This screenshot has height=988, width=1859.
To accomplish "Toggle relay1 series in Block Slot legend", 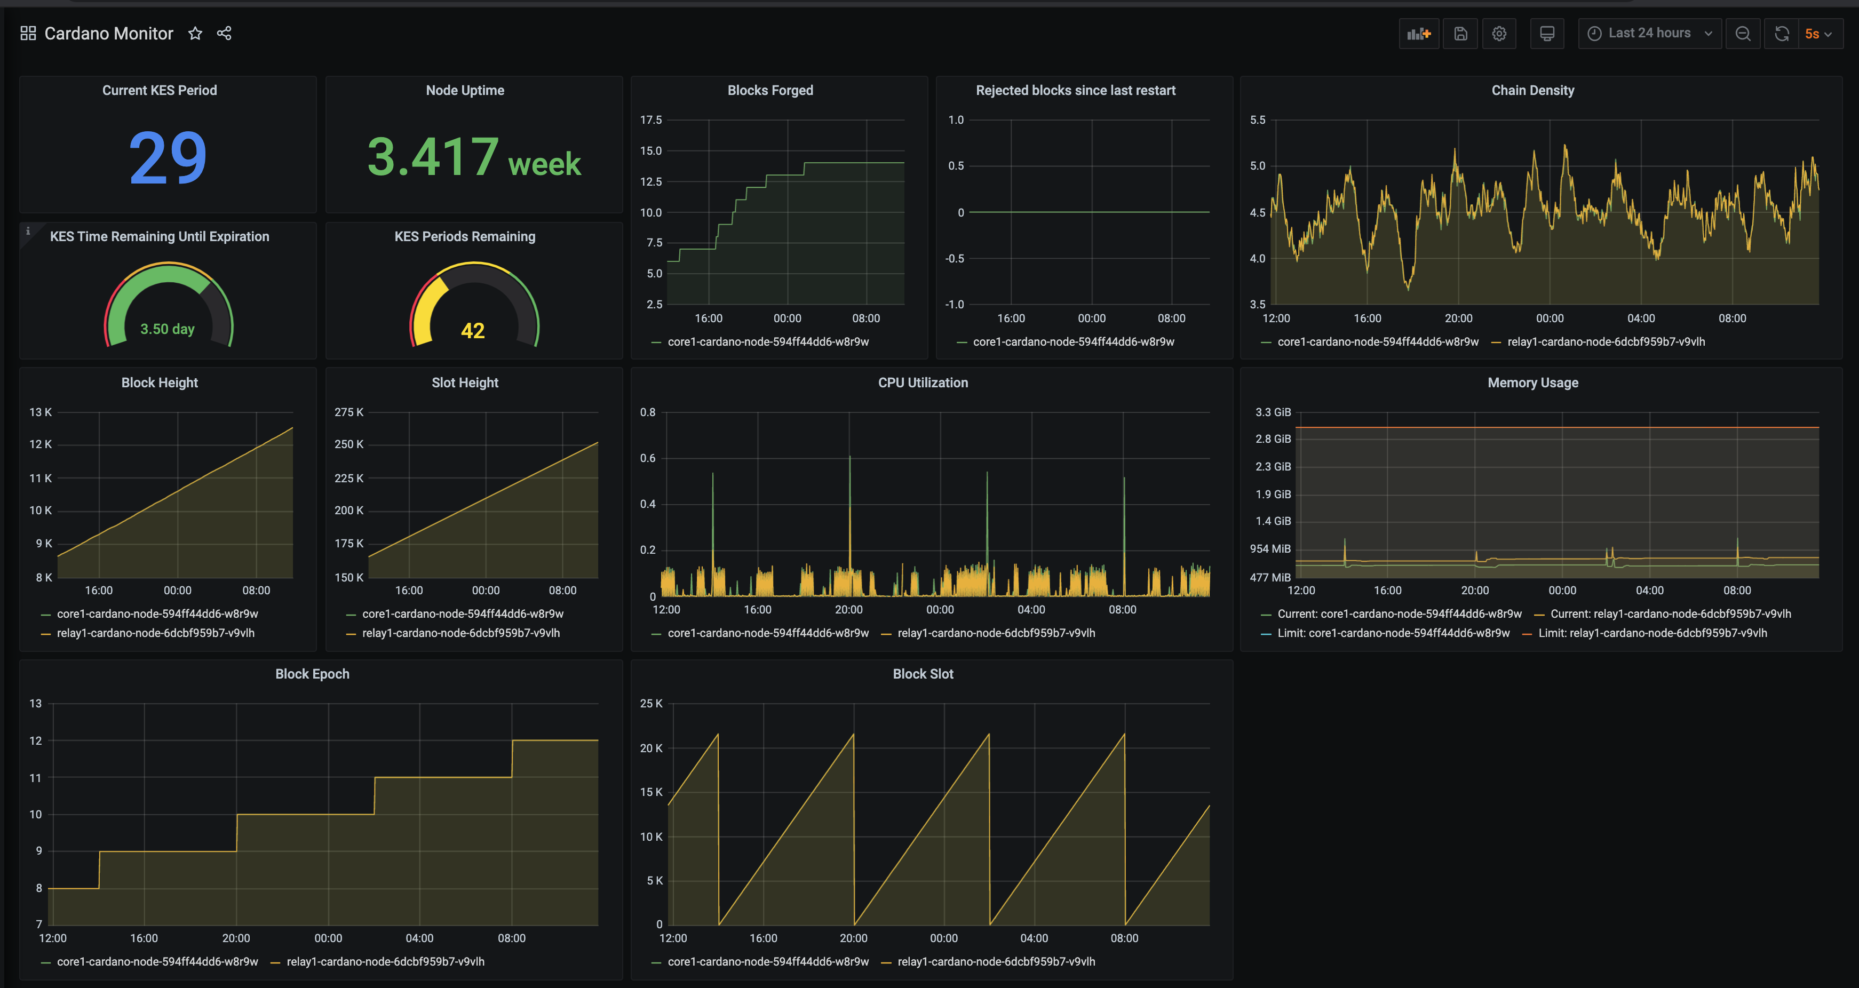I will point(997,962).
